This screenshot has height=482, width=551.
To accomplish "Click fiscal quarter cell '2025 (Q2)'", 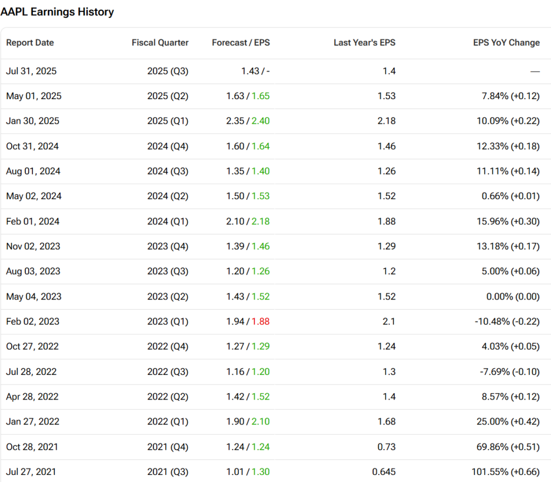I will (x=168, y=96).
